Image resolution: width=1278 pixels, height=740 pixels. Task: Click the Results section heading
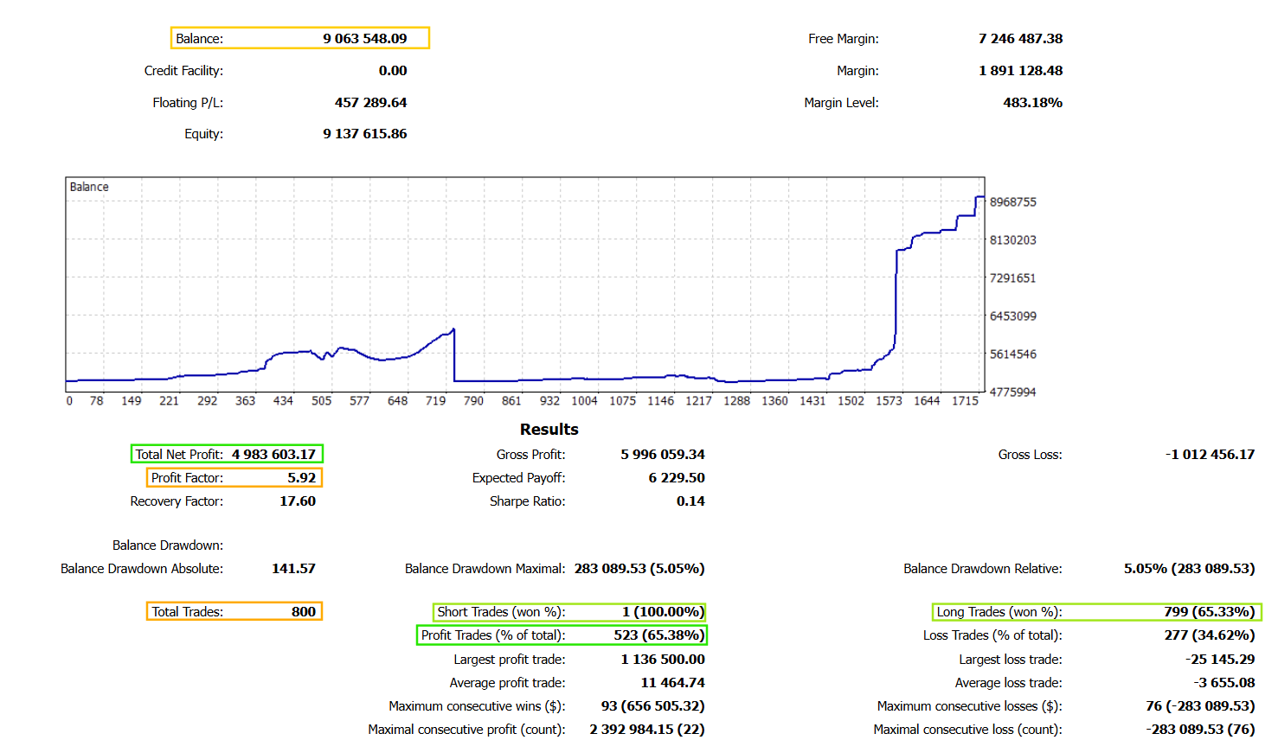click(x=549, y=429)
